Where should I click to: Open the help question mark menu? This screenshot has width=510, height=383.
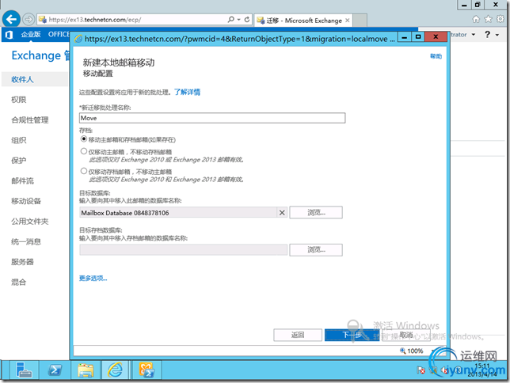click(487, 34)
